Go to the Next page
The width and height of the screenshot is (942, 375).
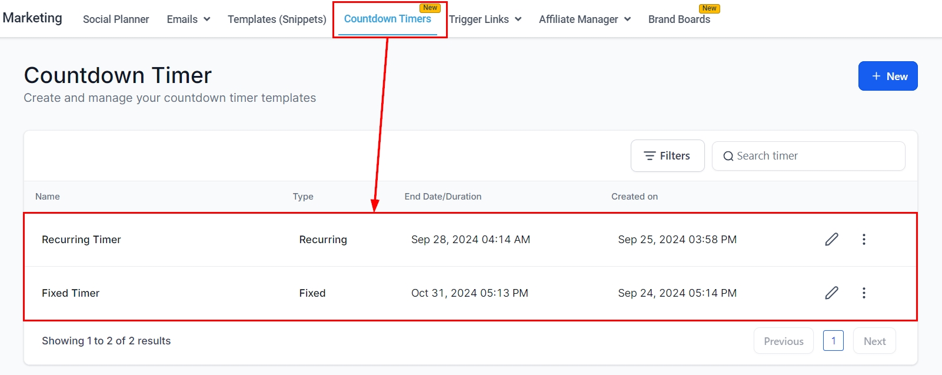pyautogui.click(x=874, y=341)
